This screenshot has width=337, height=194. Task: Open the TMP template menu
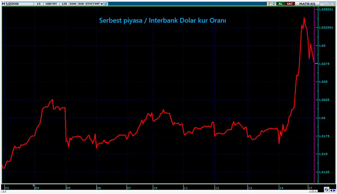pos(96,4)
